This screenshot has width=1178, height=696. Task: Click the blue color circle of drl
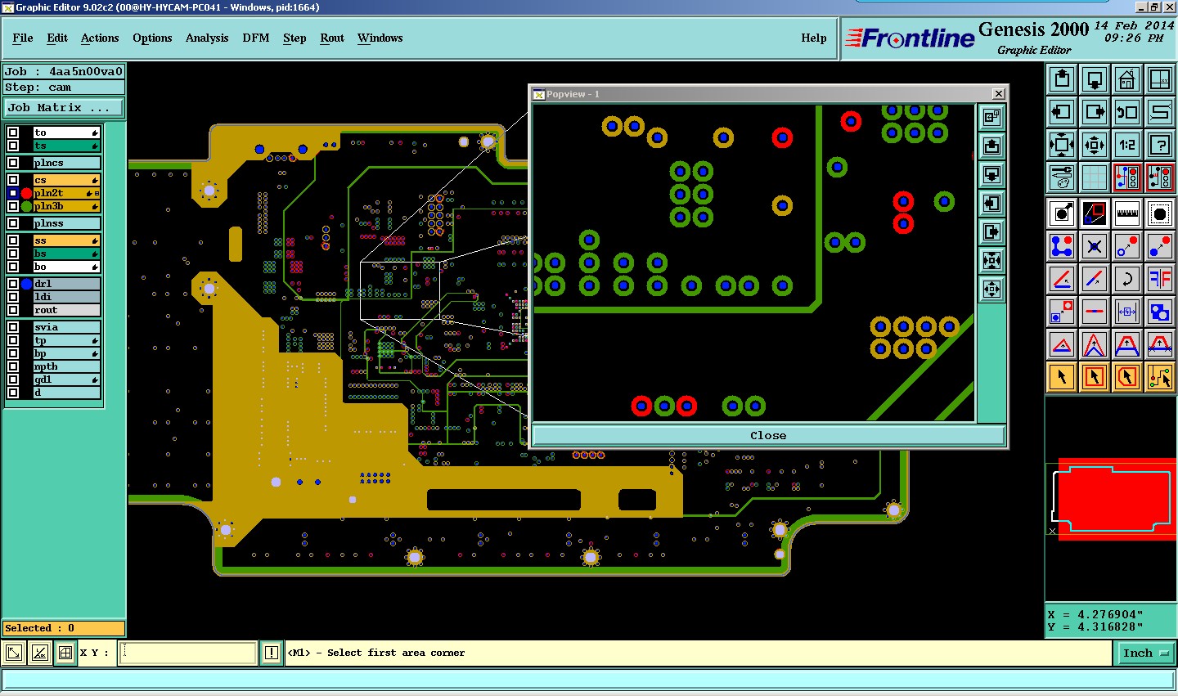26,284
